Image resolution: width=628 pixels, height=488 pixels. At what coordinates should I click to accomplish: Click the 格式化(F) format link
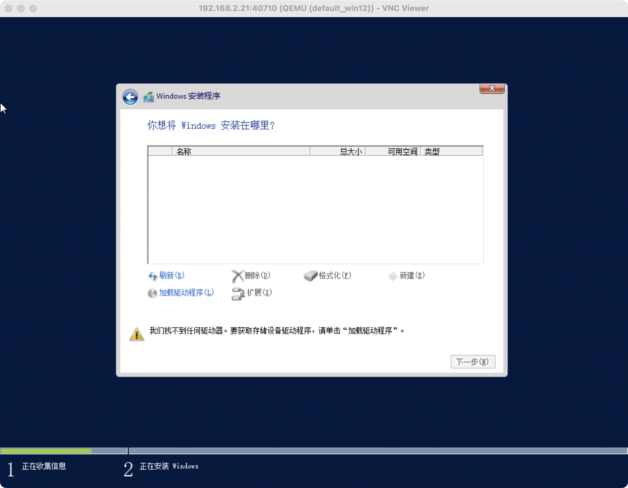[335, 275]
